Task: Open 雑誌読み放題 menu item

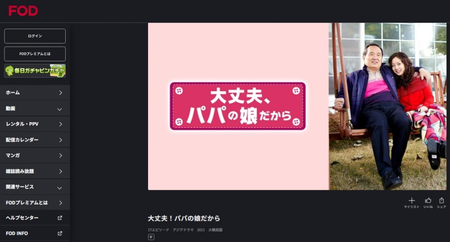Action: (35, 171)
